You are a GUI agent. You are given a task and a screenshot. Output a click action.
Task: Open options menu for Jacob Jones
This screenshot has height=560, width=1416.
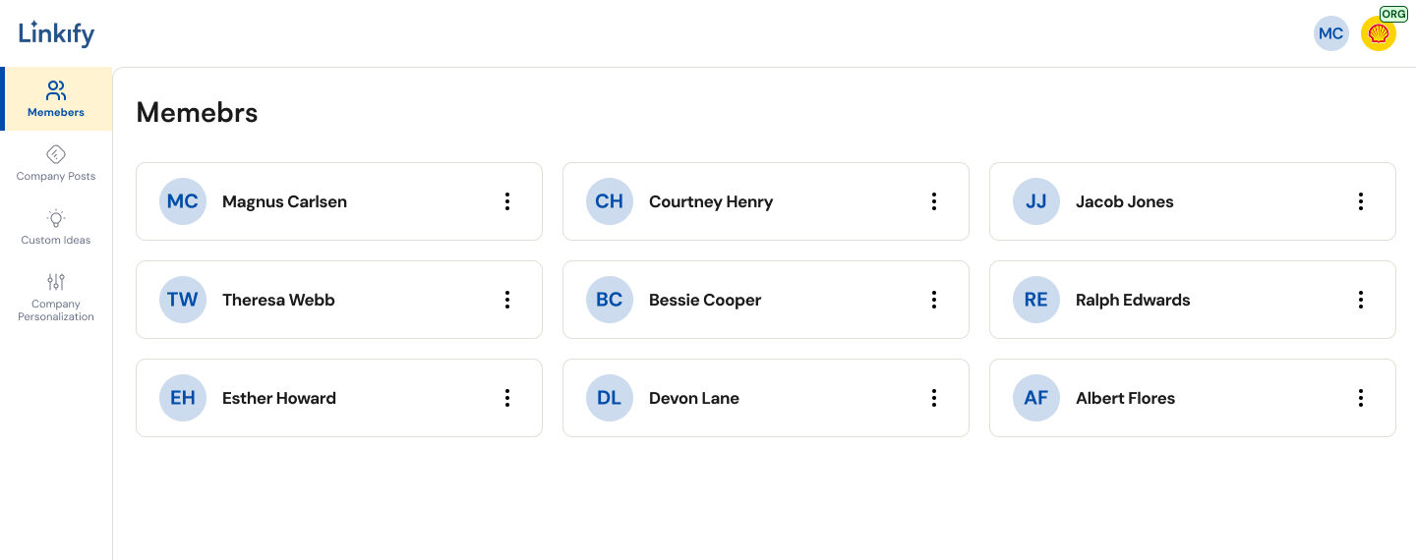(x=1361, y=201)
